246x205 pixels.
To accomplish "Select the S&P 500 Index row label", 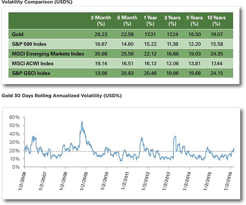I will (x=29, y=44).
